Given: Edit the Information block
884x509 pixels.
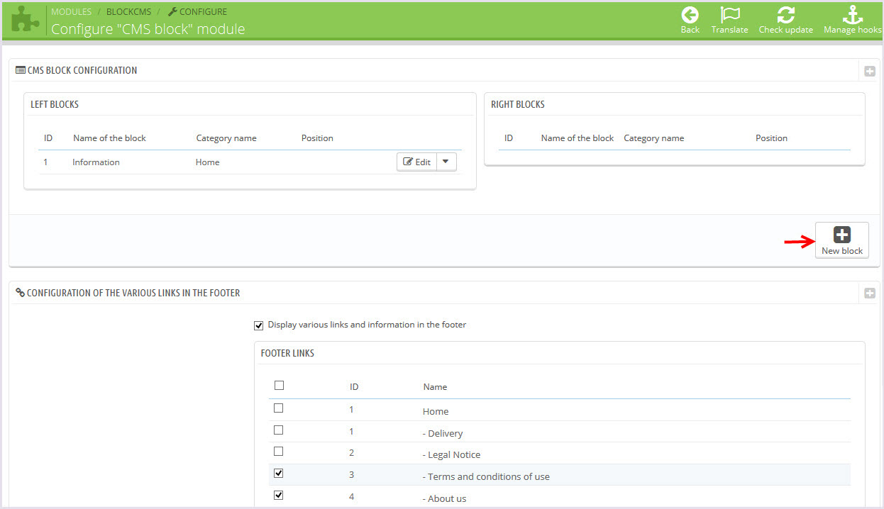Looking at the screenshot, I should point(417,162).
